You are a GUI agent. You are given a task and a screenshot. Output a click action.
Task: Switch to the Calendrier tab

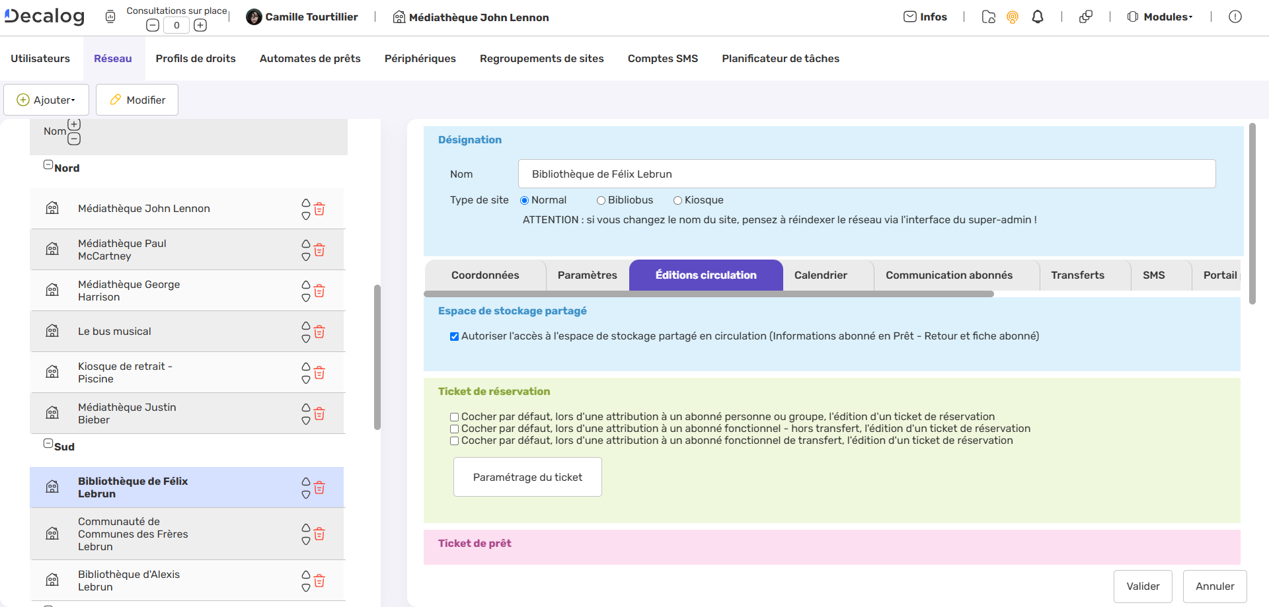820,275
